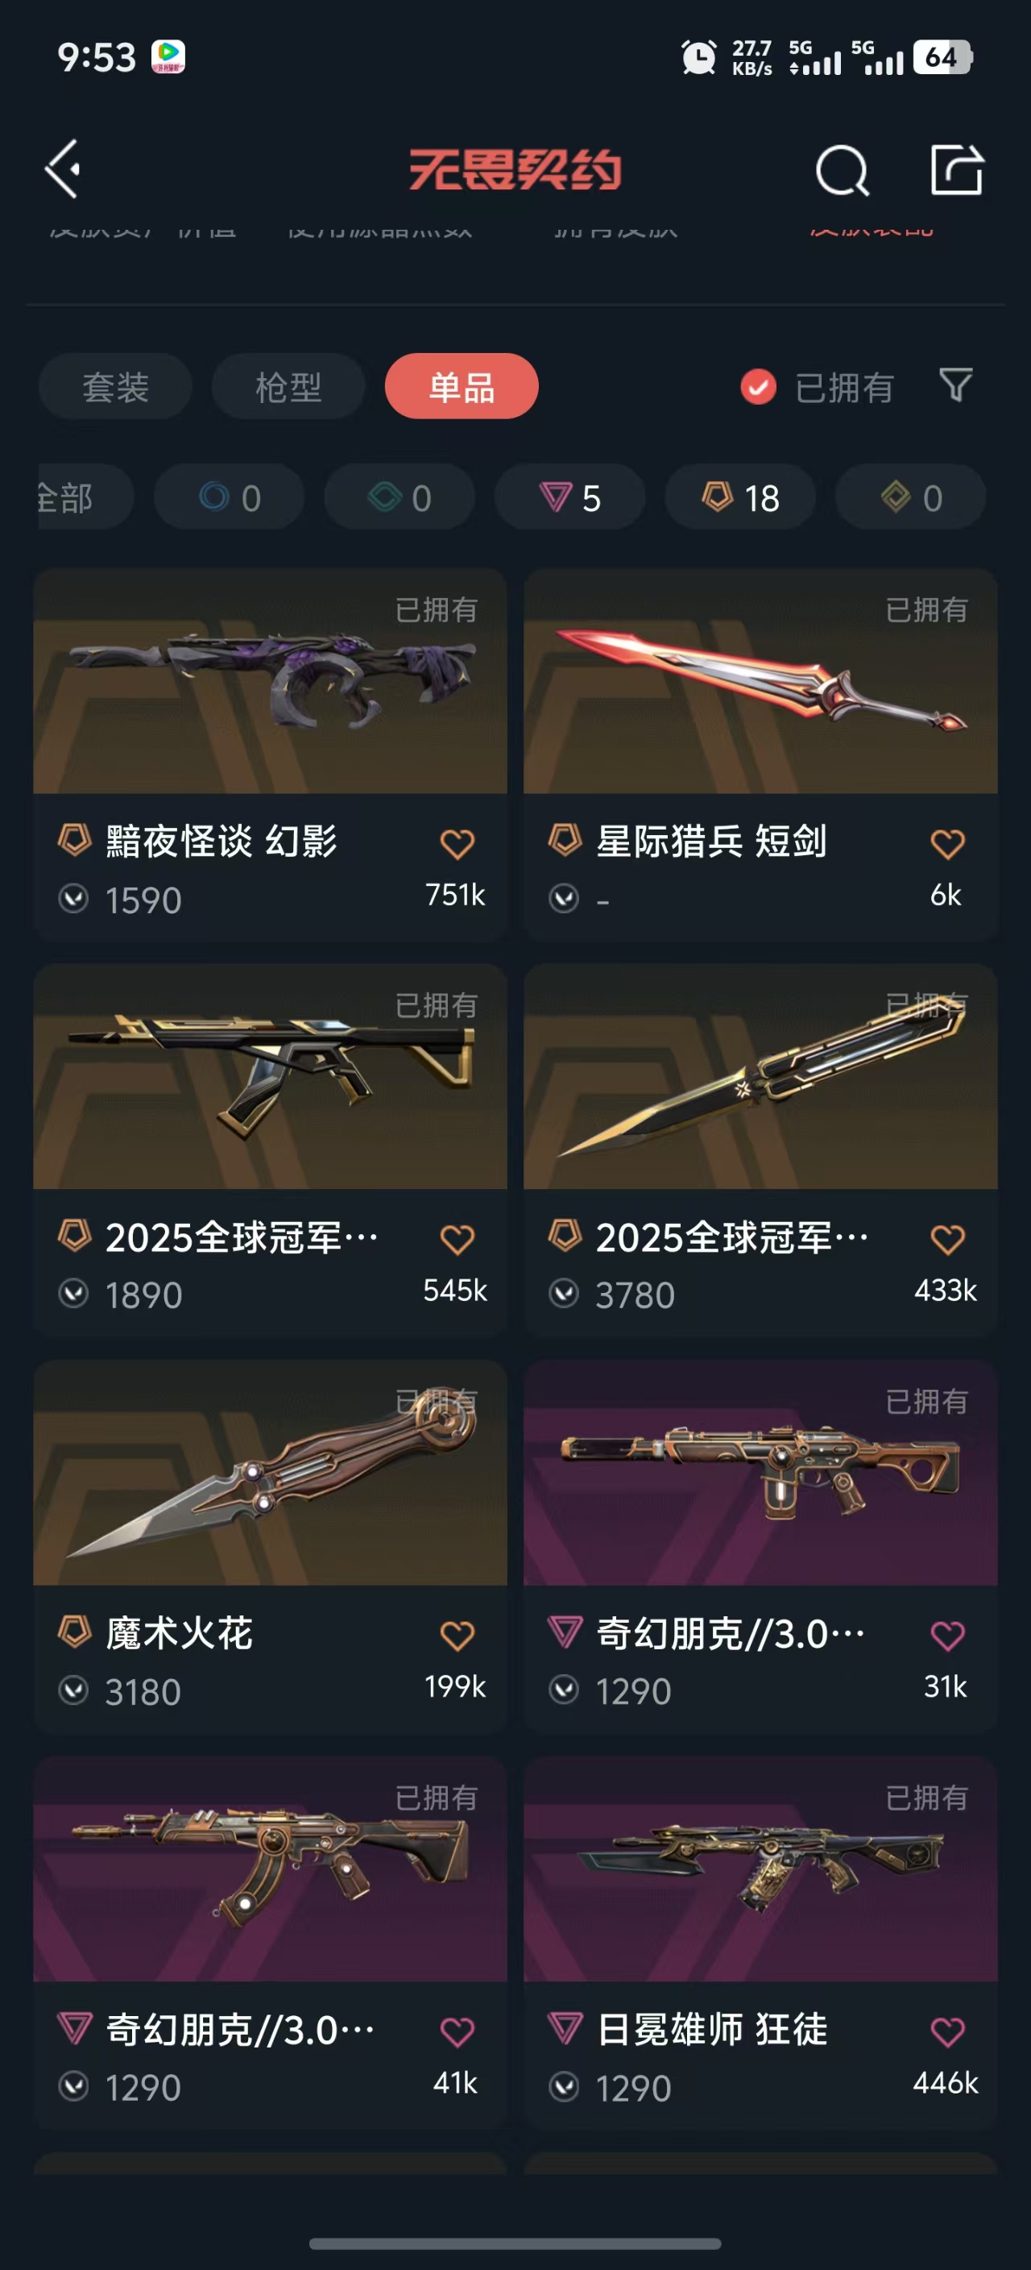Select the 单品 tab

462,387
